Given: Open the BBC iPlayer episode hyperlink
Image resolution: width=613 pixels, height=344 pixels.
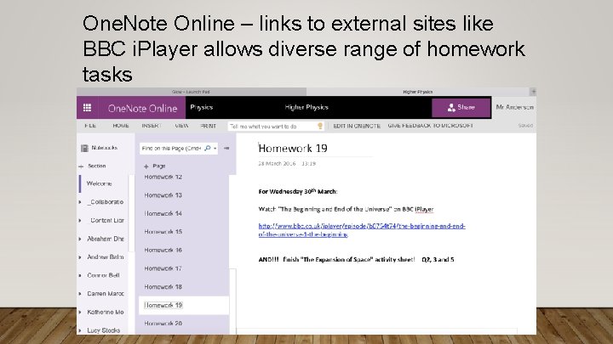Looking at the screenshot, I should [362, 230].
